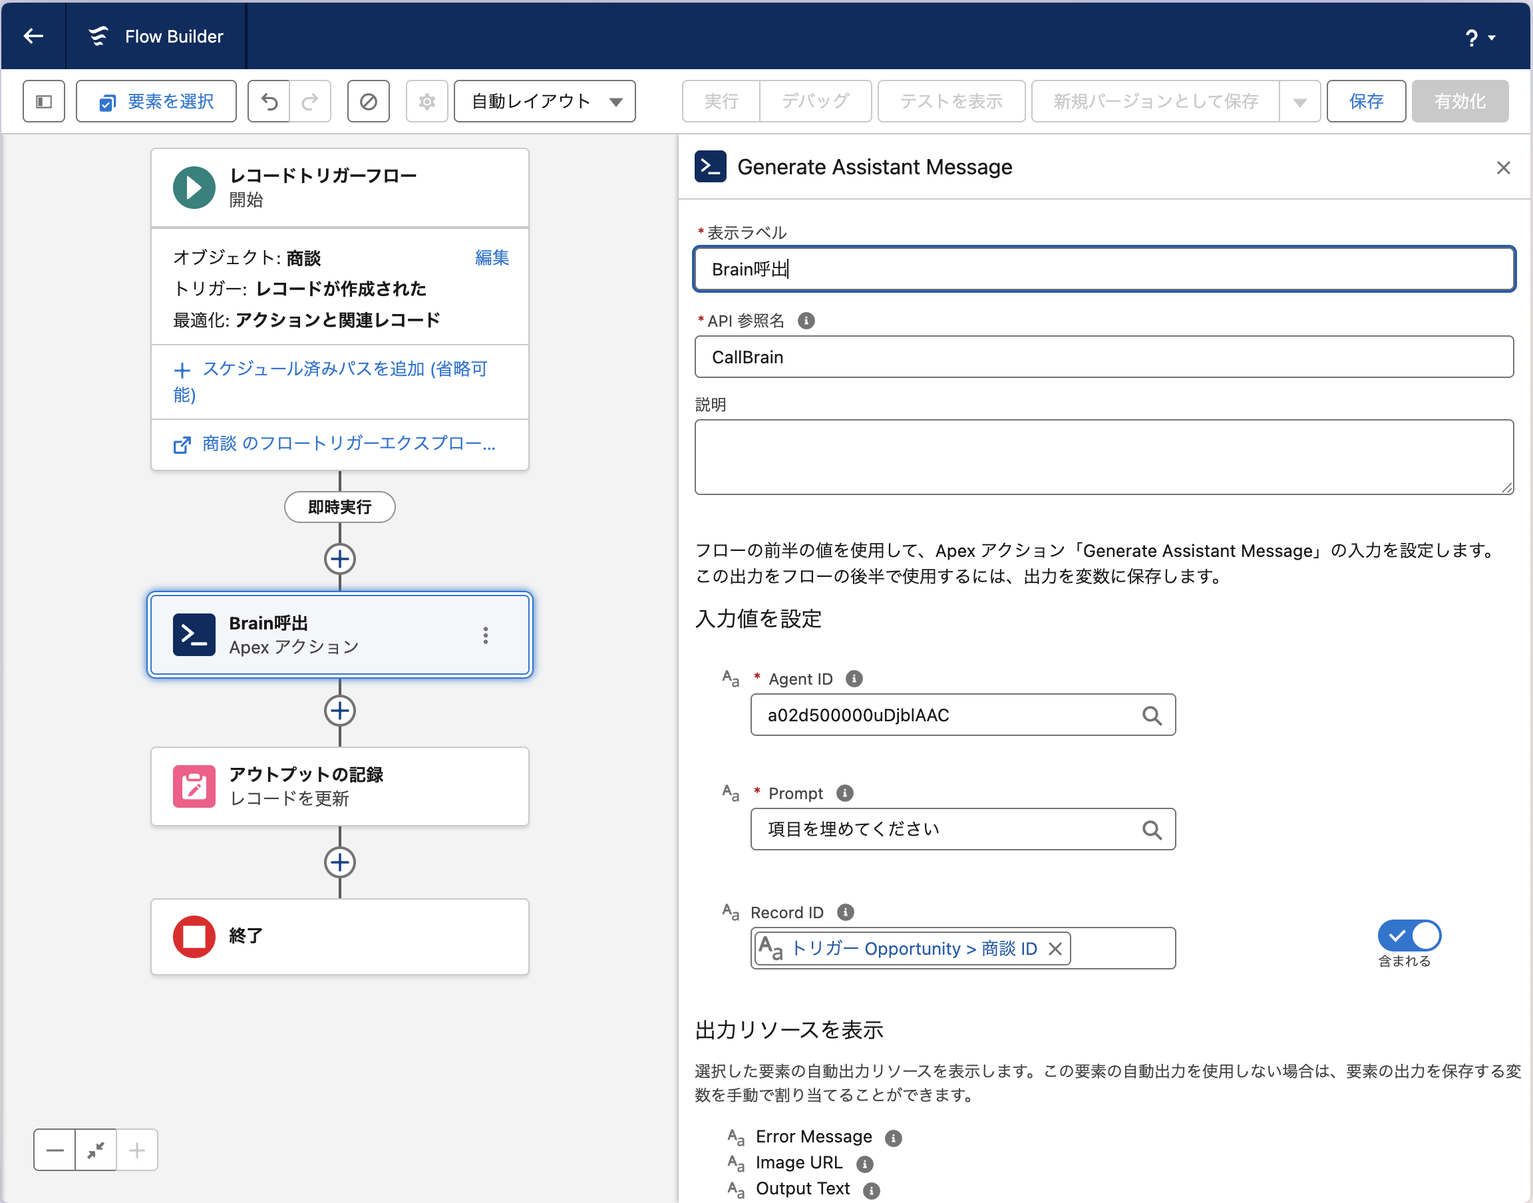Viewport: 1533px width, 1203px height.
Task: Expand the save-as-new-version dropdown arrow
Action: pyautogui.click(x=1300, y=101)
